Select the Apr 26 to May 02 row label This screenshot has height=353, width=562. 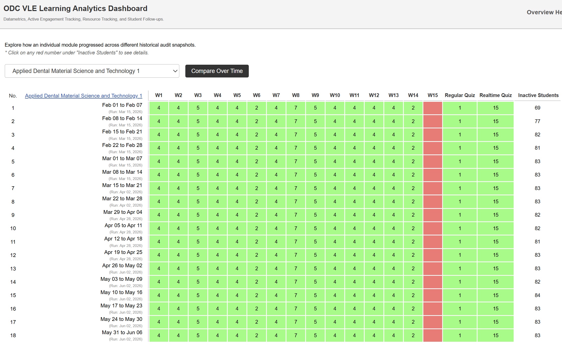point(122,266)
